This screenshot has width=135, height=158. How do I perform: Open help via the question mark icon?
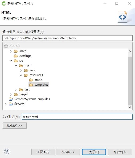tap(7, 152)
